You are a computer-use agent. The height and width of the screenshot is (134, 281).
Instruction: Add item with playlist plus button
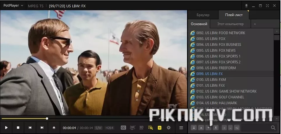(x=224, y=128)
